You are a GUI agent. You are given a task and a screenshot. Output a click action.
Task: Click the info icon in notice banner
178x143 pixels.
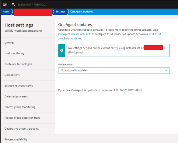(62, 51)
